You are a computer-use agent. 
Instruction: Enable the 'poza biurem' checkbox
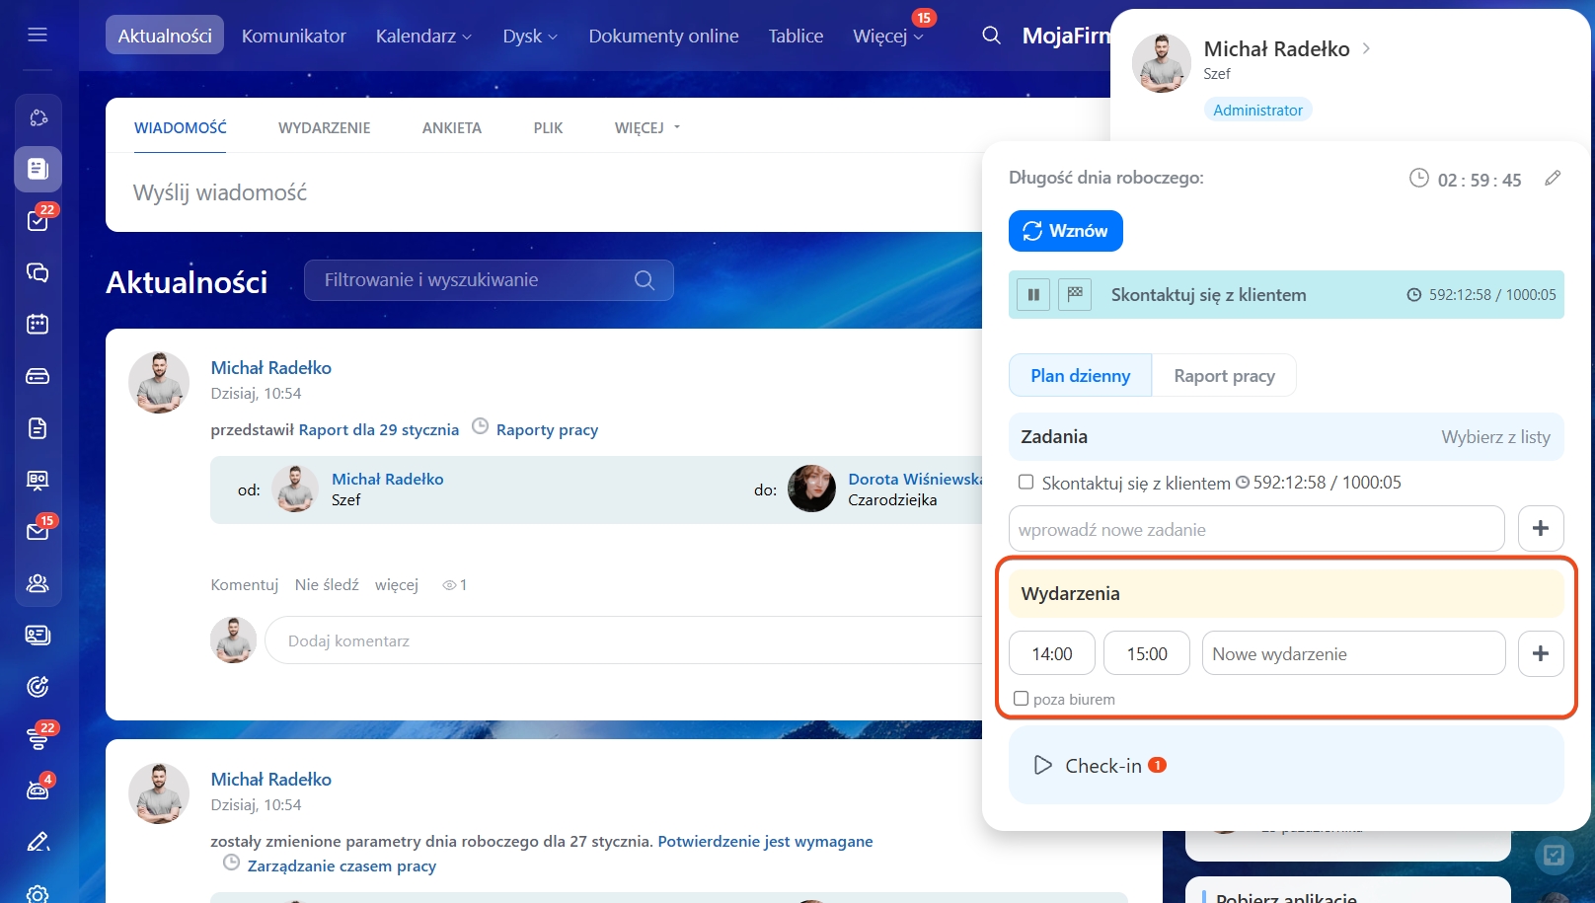click(x=1022, y=699)
